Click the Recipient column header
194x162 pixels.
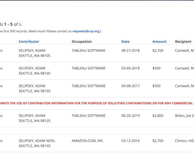(183, 42)
